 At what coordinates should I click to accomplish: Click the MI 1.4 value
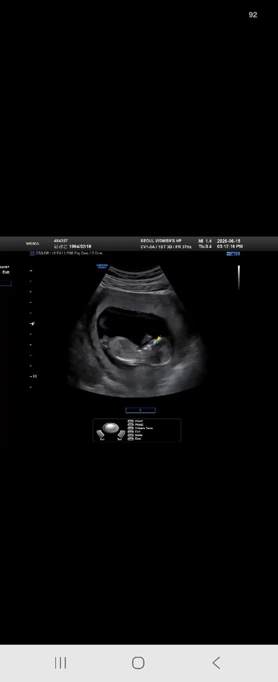click(205, 241)
